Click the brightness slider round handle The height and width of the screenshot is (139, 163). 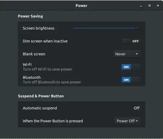pyautogui.click(x=138, y=28)
